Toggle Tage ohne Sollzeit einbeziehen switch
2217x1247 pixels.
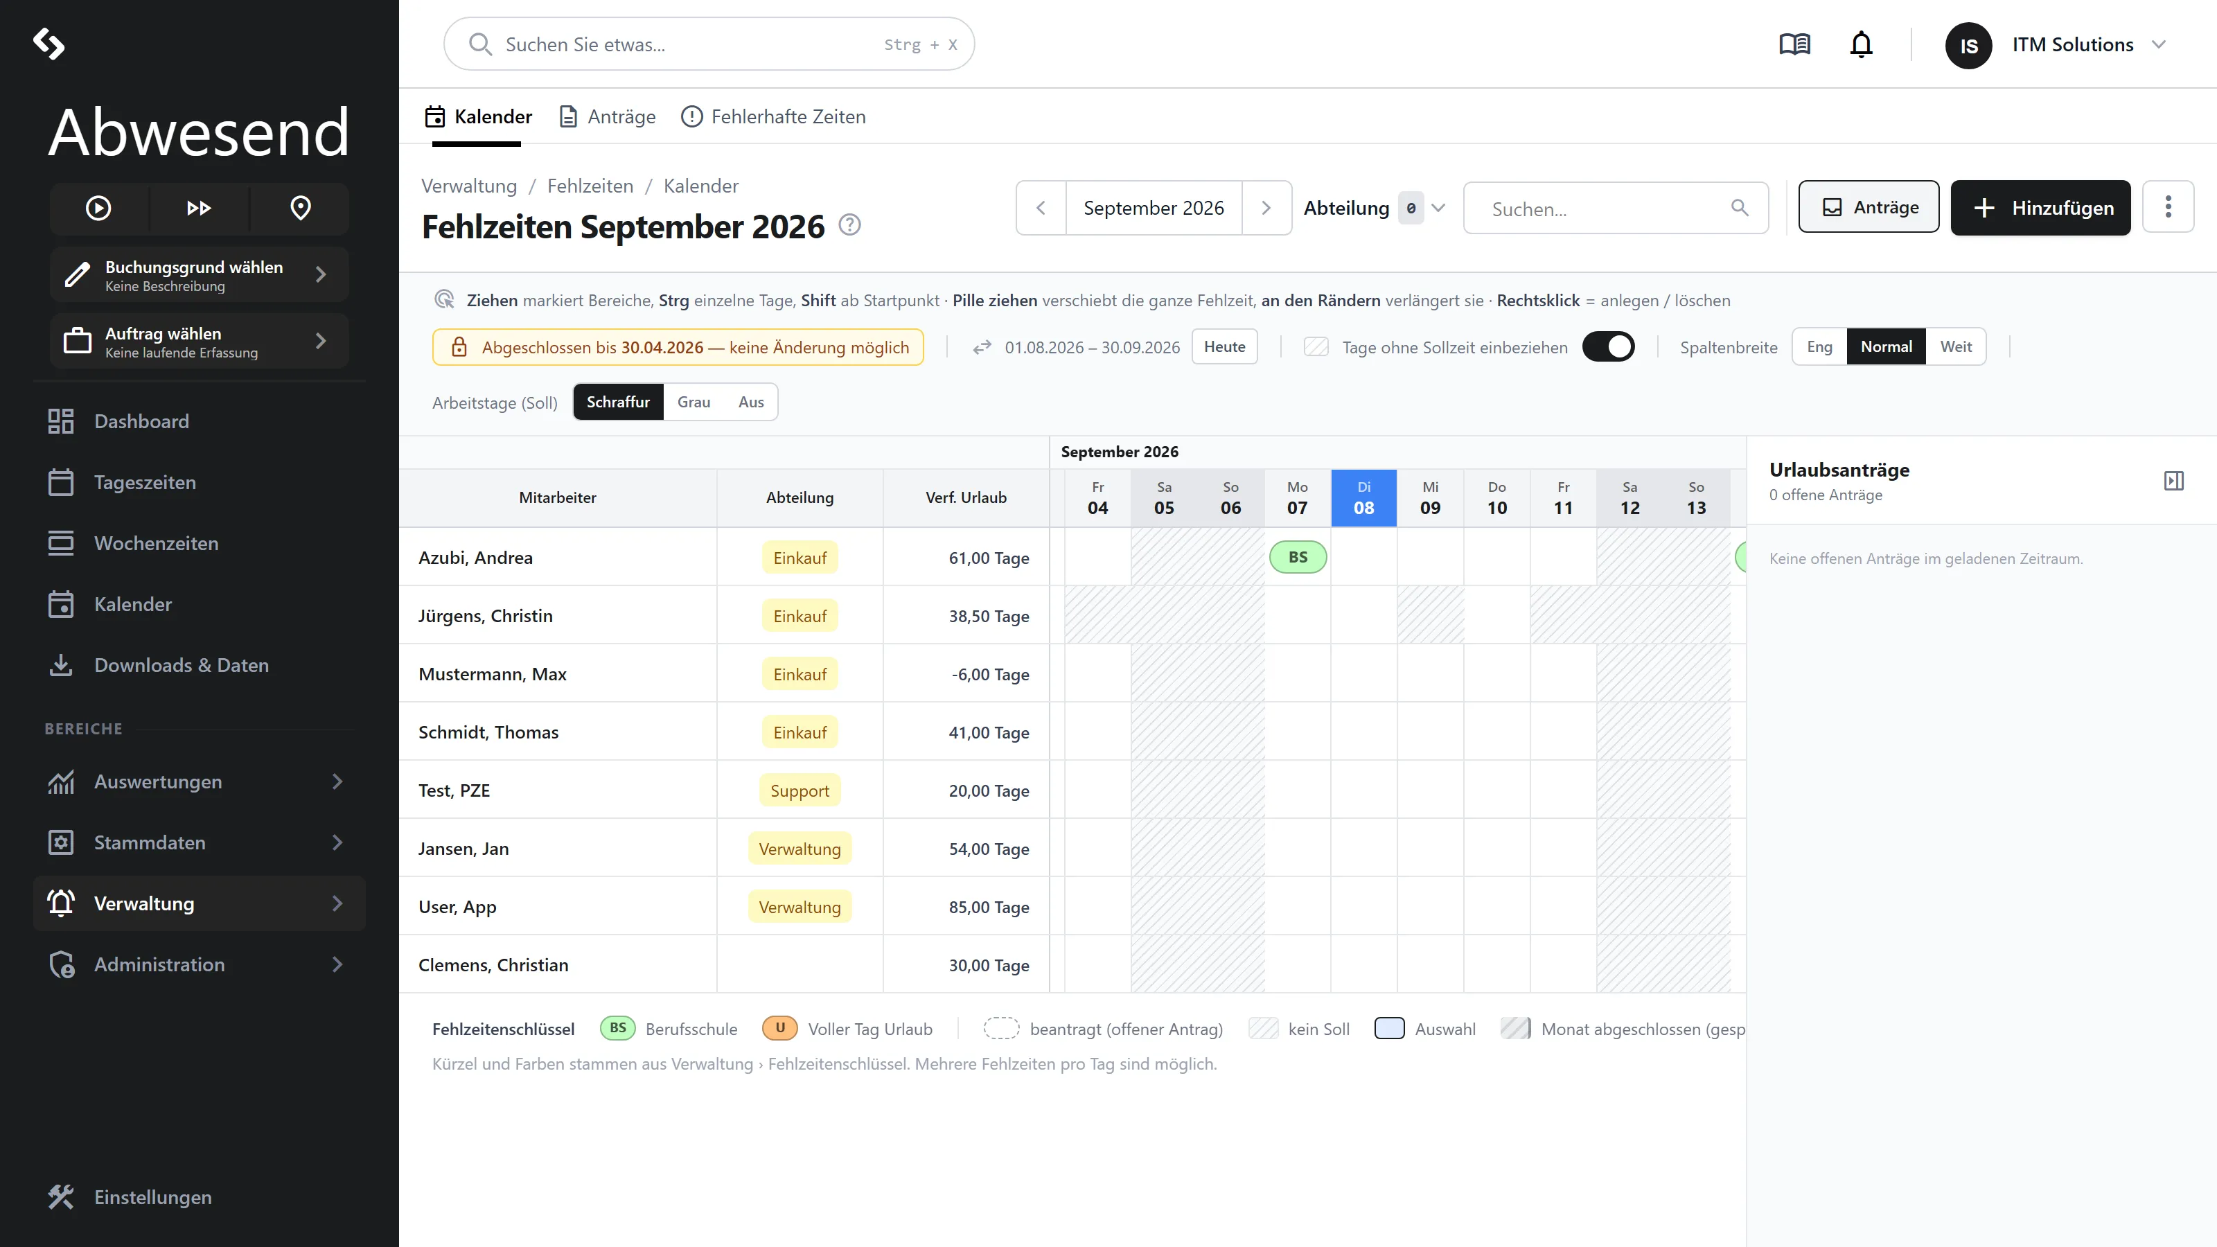[1607, 347]
